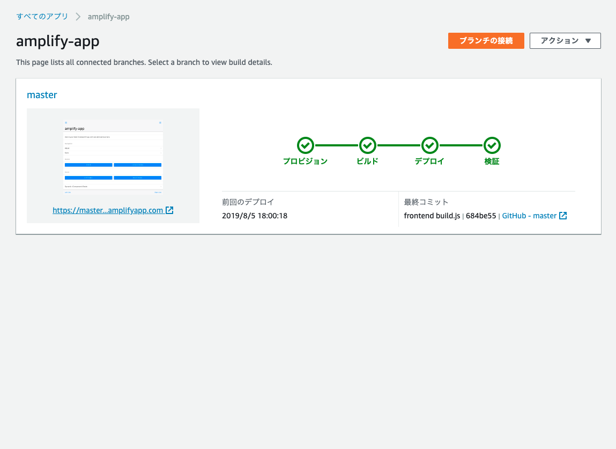Viewport: 616px width, 449px height.
Task: Open the アクション dropdown menu
Action: coord(565,41)
